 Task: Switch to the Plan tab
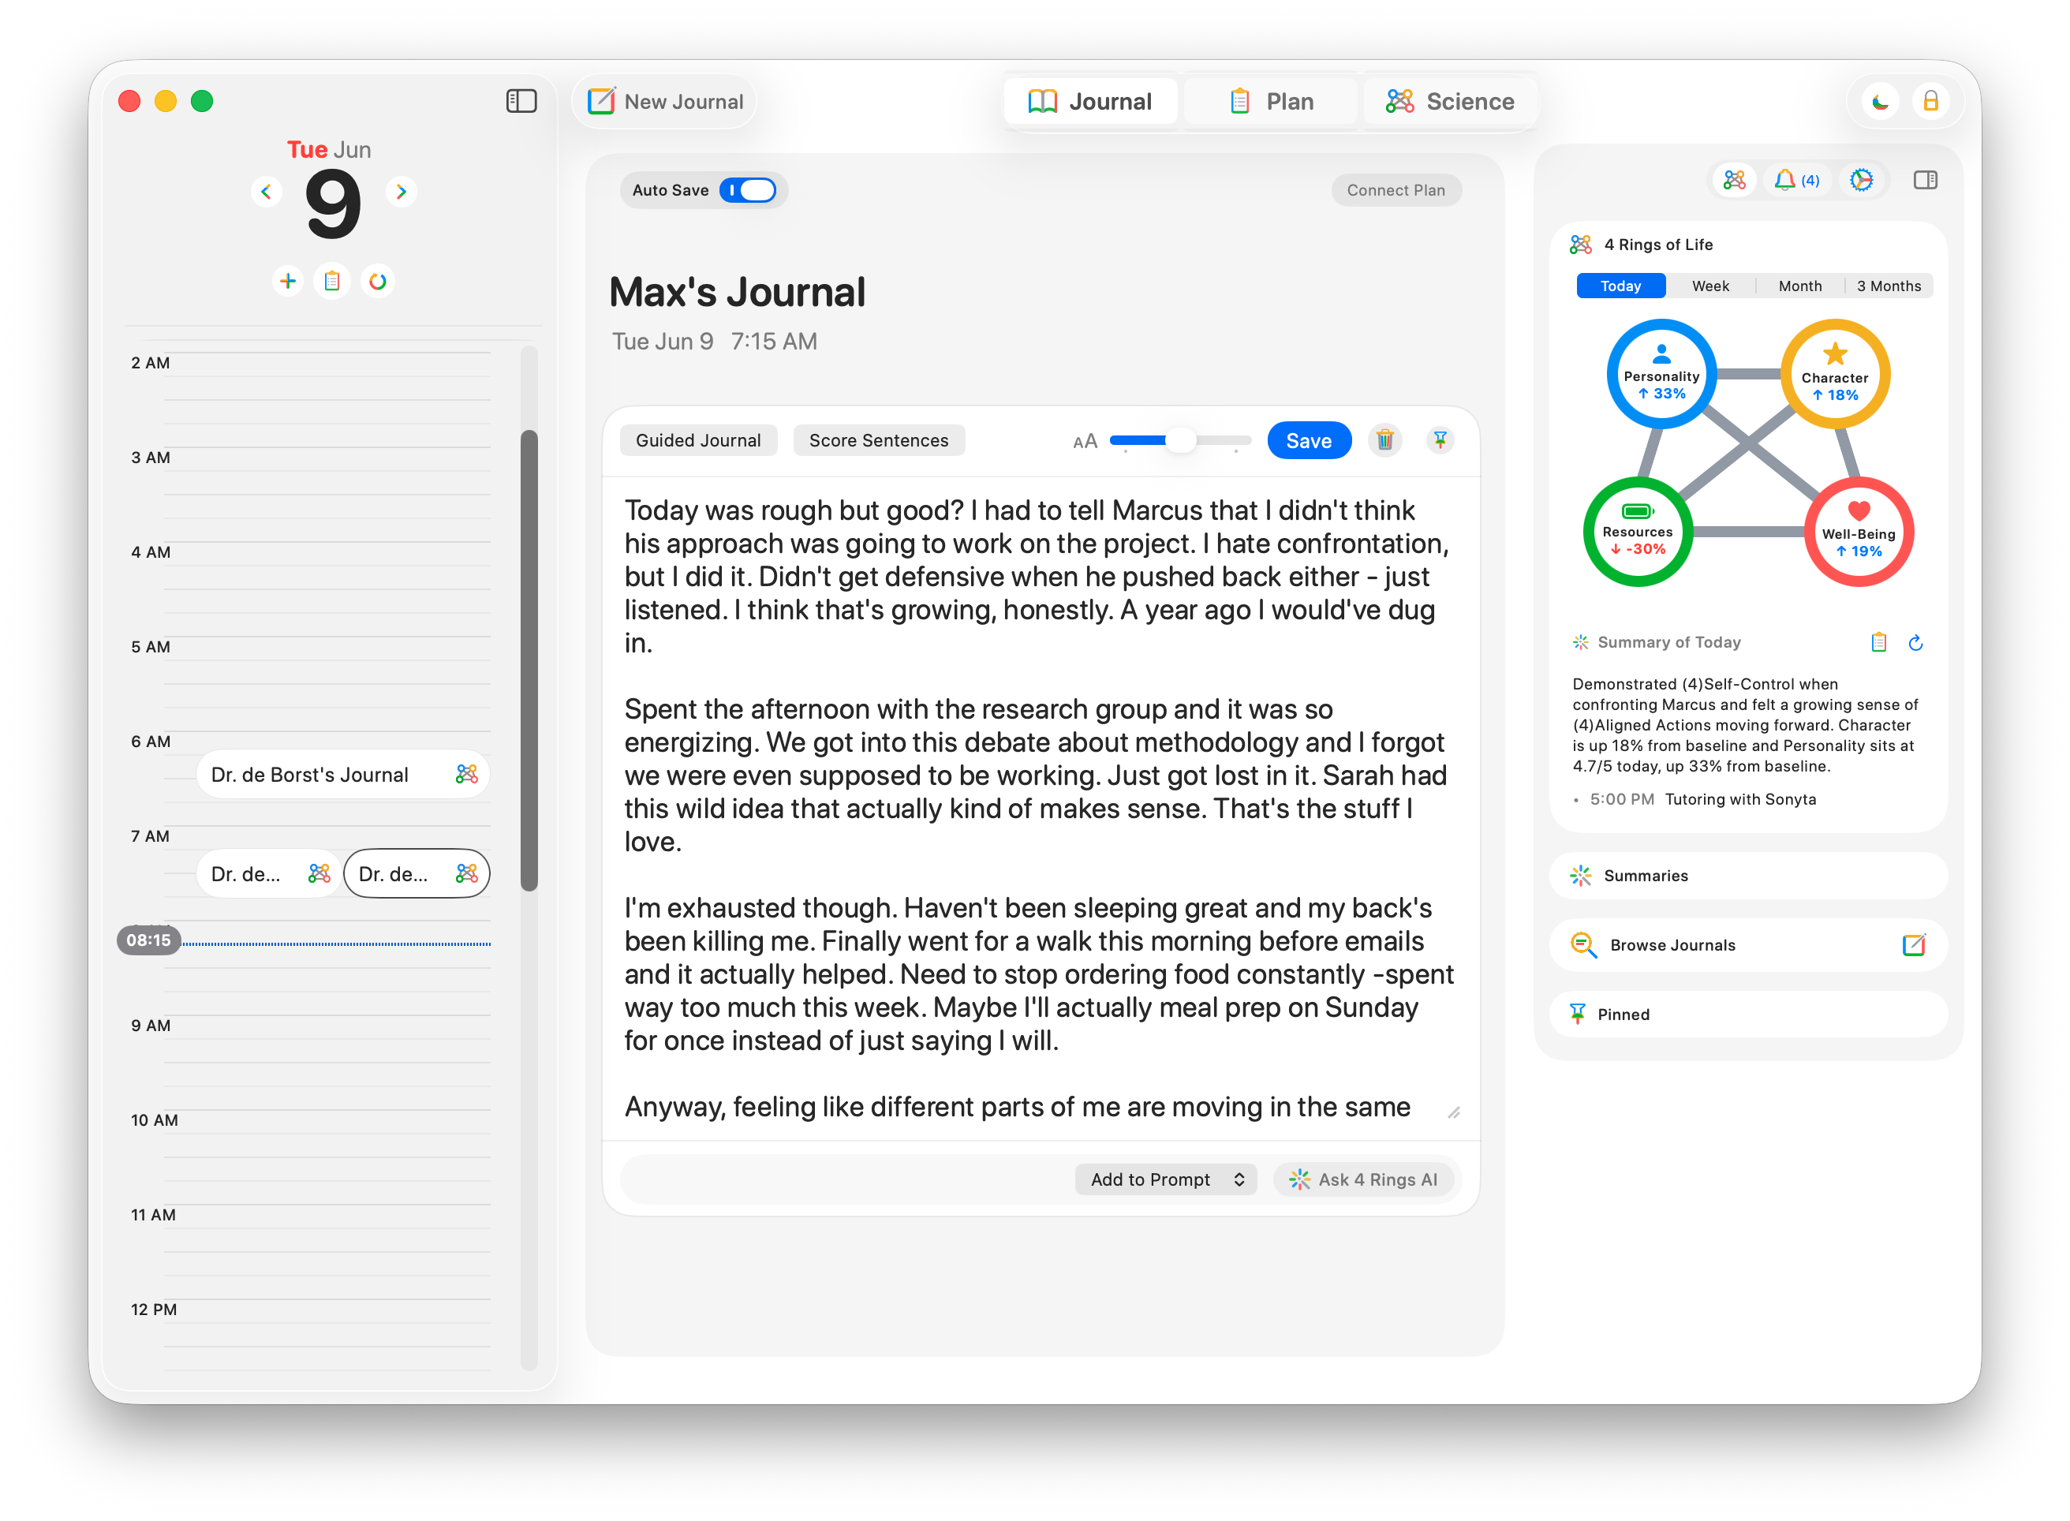[x=1271, y=101]
